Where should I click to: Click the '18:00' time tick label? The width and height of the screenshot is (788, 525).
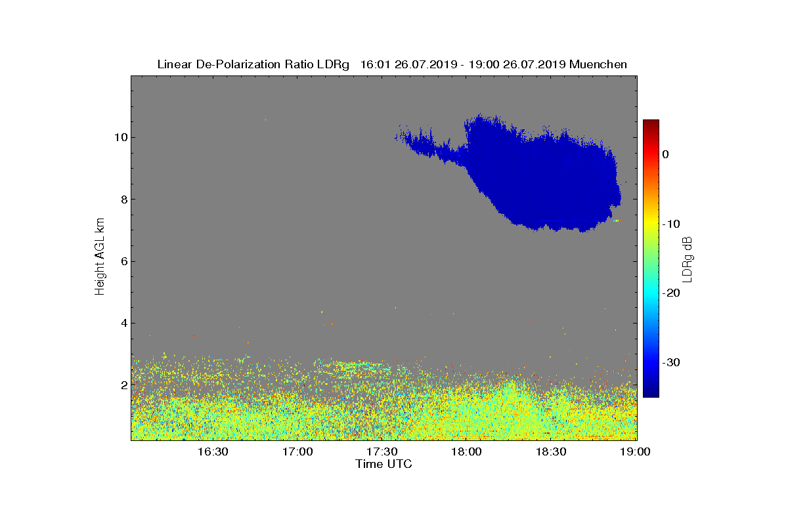[x=467, y=451]
